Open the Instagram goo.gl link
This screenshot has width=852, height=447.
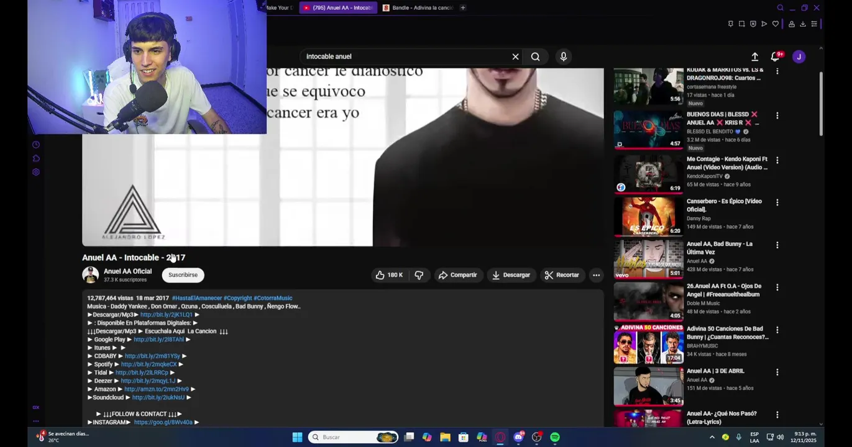(x=163, y=422)
